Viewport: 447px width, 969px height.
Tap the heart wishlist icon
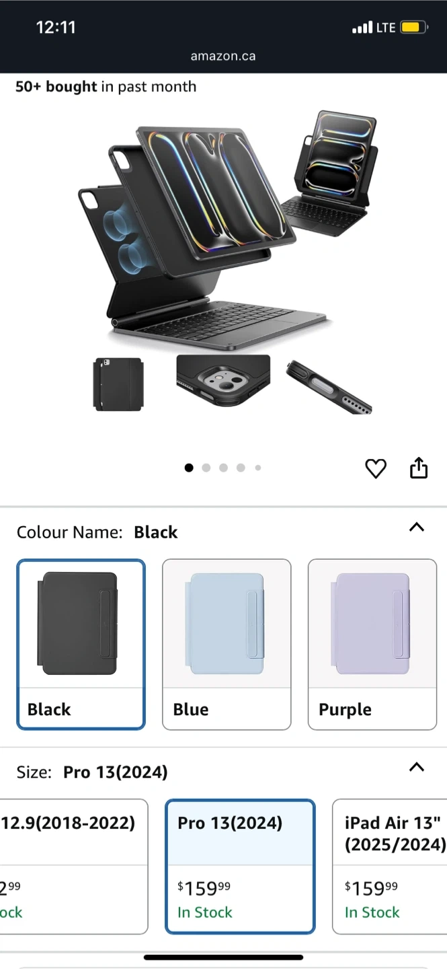point(376,468)
